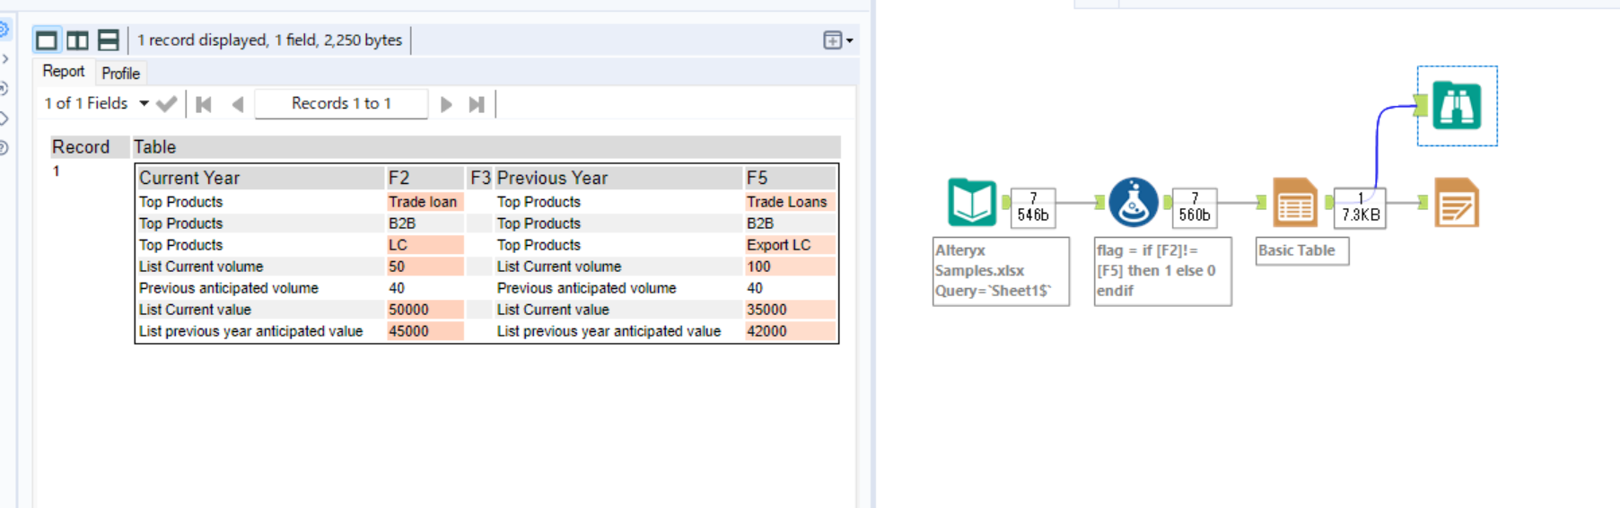Viewport: 1620px width, 508px height.
Task: Select the Input Data book tool
Action: tap(972, 202)
